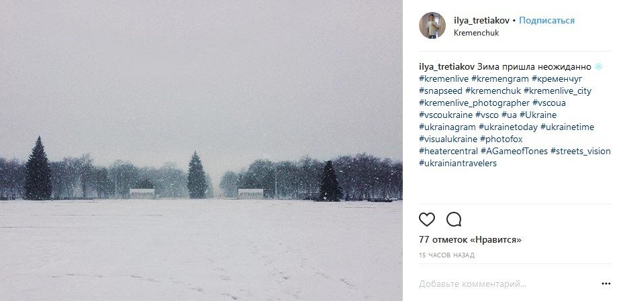Click the comment speech bubble icon
The height and width of the screenshot is (301, 627).
pyautogui.click(x=454, y=219)
